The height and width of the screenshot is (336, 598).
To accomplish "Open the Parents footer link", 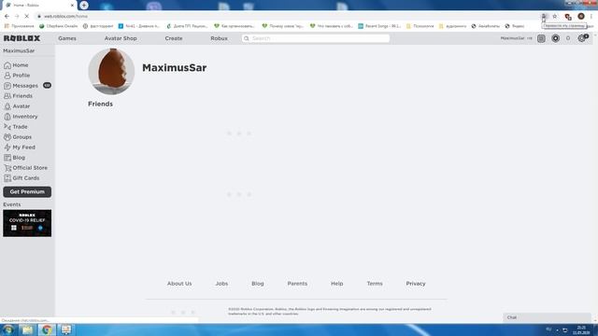I will (297, 284).
